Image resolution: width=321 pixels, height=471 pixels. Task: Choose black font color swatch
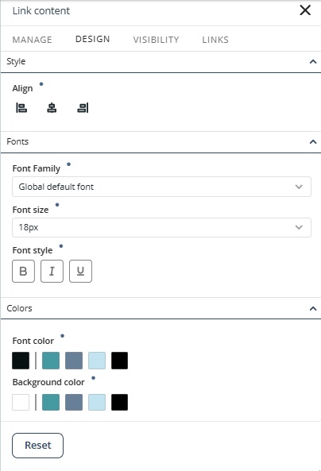point(120,361)
